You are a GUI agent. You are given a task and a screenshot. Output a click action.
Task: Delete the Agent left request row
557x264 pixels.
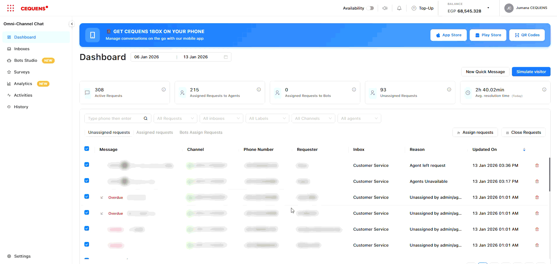537,165
